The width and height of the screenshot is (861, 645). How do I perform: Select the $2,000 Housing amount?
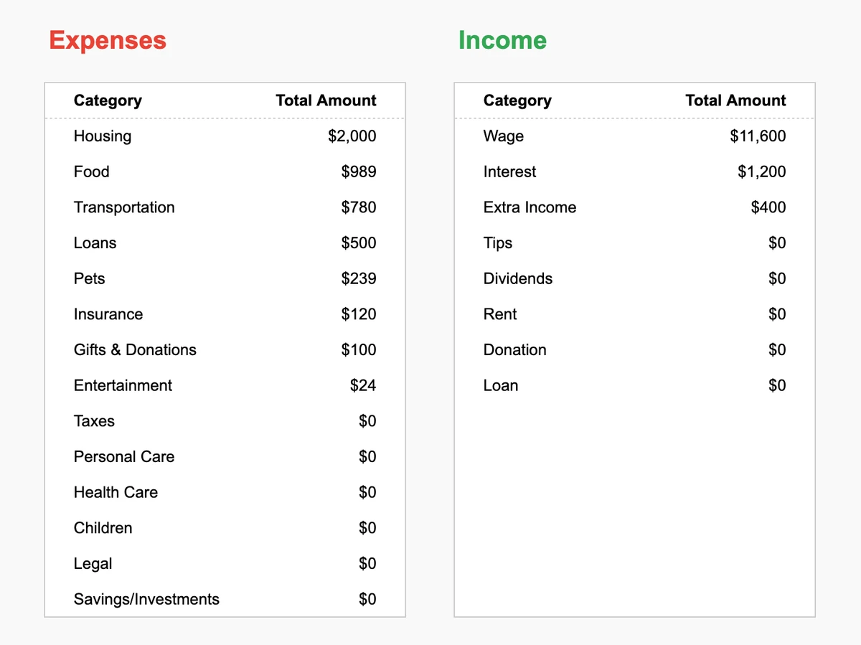click(x=352, y=136)
